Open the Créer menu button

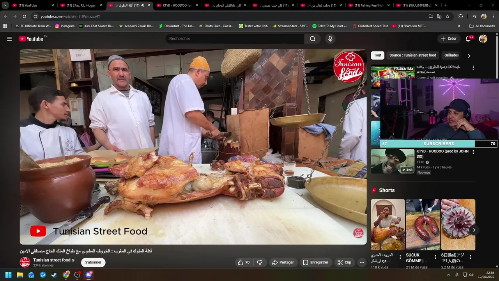448,39
